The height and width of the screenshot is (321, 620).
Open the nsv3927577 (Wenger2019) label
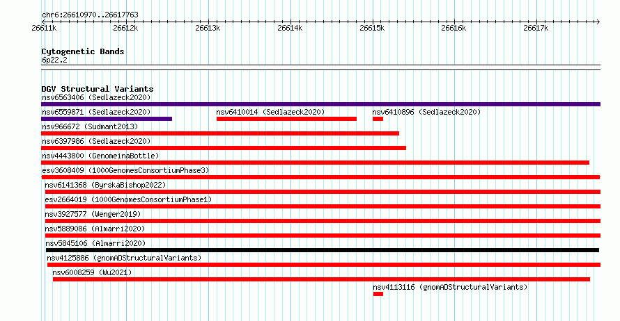pyautogui.click(x=93, y=214)
